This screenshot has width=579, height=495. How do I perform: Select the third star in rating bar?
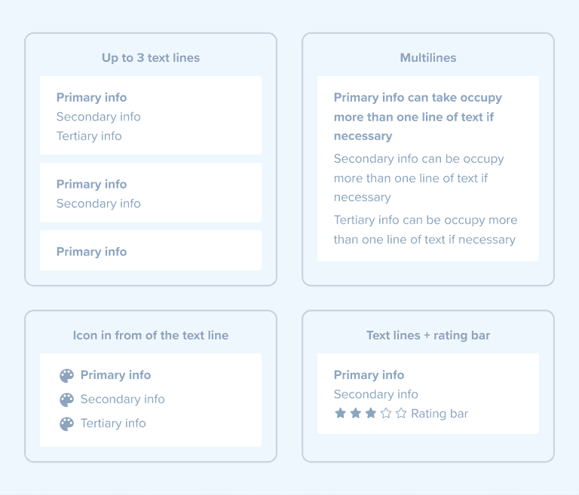pyautogui.click(x=370, y=413)
